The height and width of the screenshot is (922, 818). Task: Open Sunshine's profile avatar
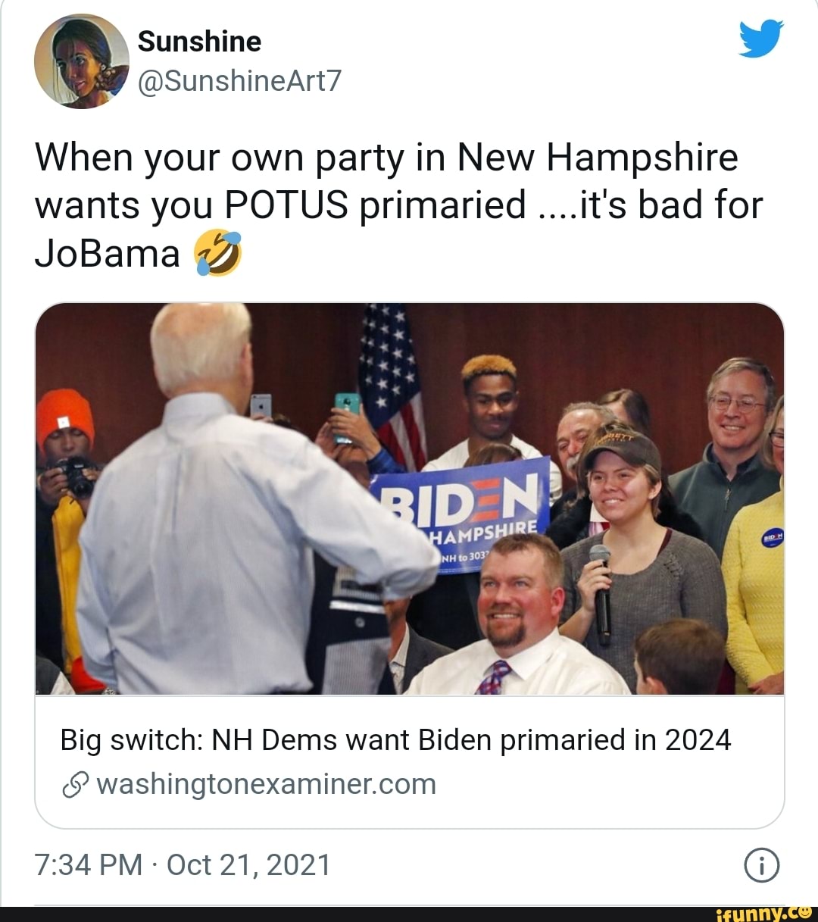point(82,61)
